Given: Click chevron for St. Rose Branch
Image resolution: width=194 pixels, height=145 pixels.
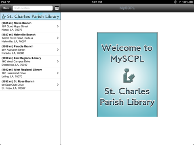Looking at the screenshot, I should (x=58, y=85).
